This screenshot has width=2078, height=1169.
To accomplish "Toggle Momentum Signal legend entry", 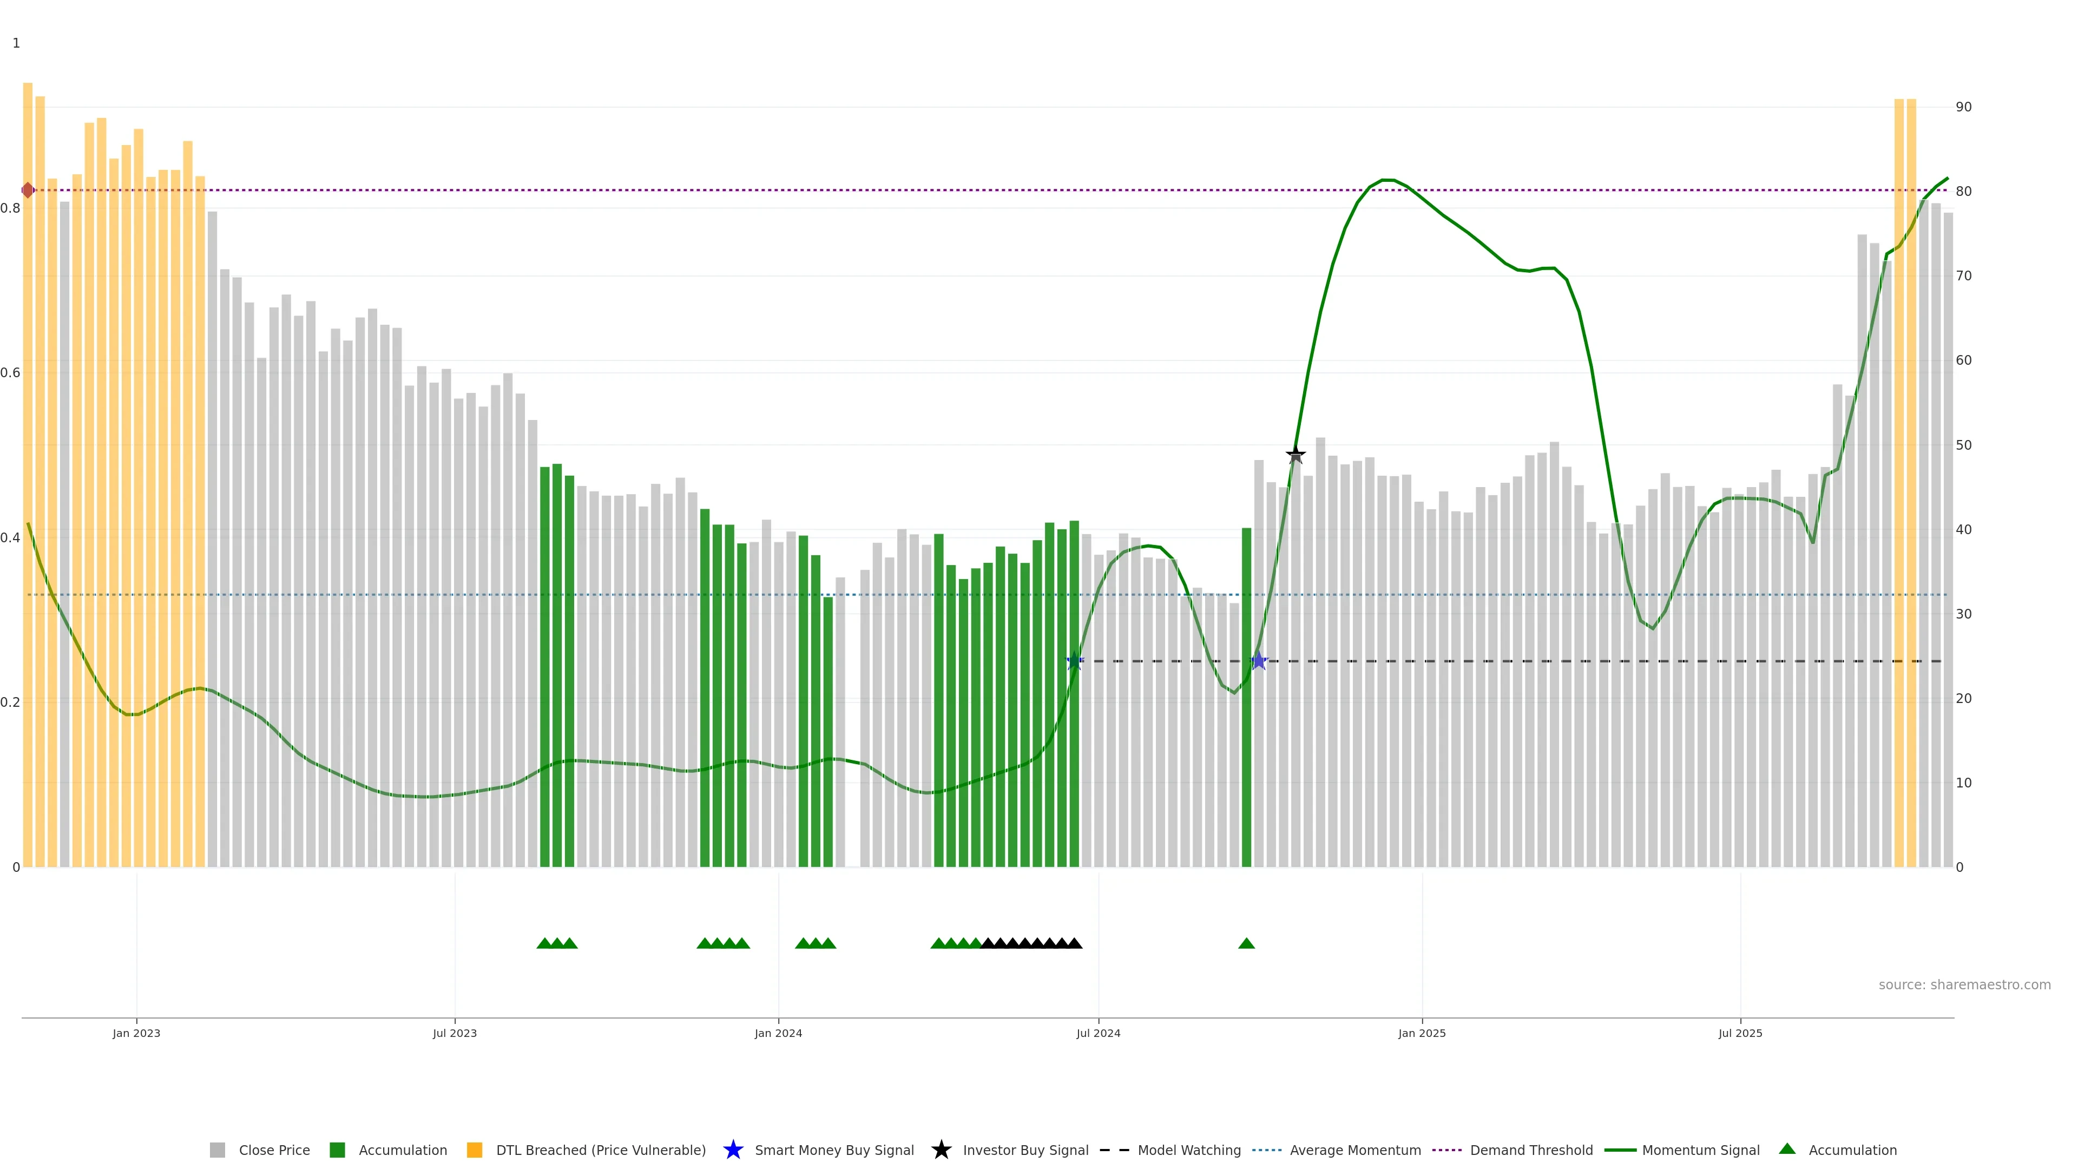I will point(1700,1150).
